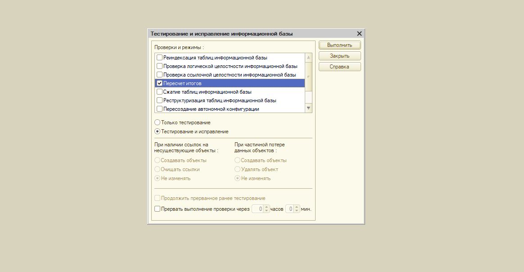This screenshot has width=524, height=272.
Task: Click the Закрыть button
Action: coord(339,56)
